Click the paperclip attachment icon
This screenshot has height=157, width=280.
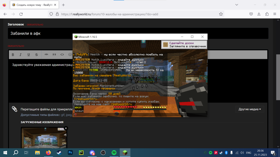click(15, 109)
